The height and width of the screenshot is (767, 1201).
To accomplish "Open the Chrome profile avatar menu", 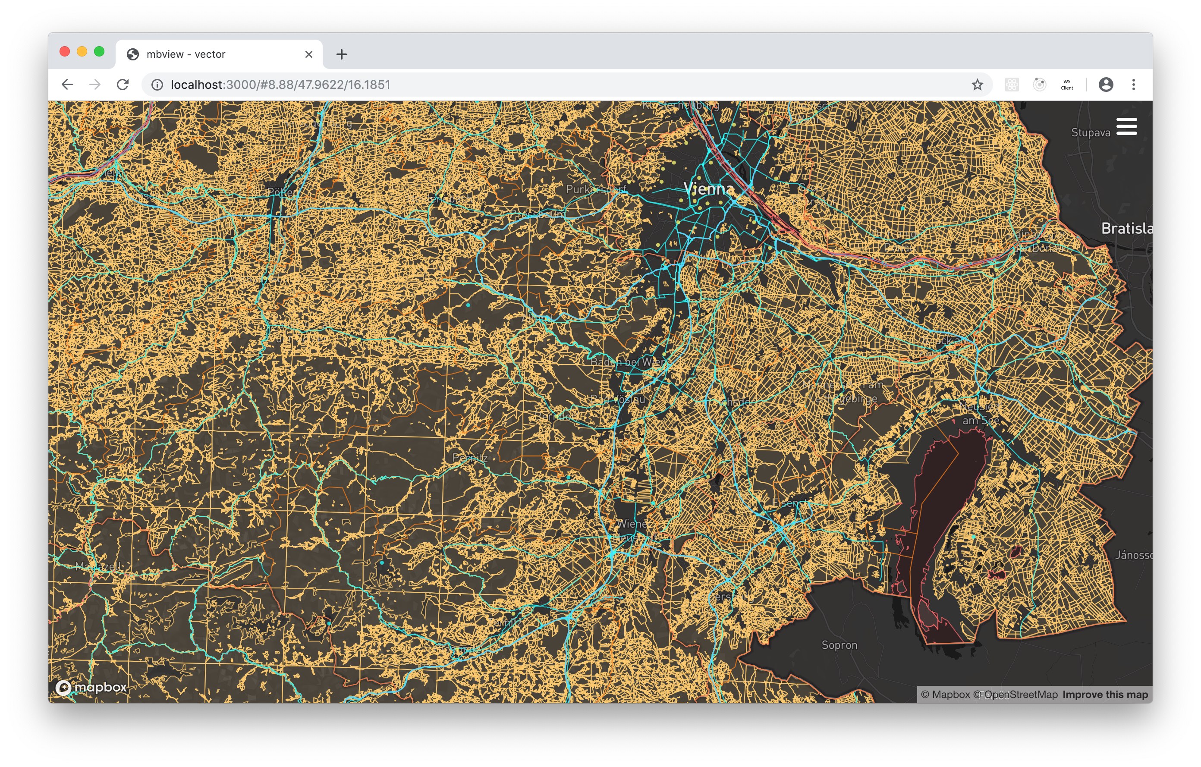I will pyautogui.click(x=1106, y=85).
